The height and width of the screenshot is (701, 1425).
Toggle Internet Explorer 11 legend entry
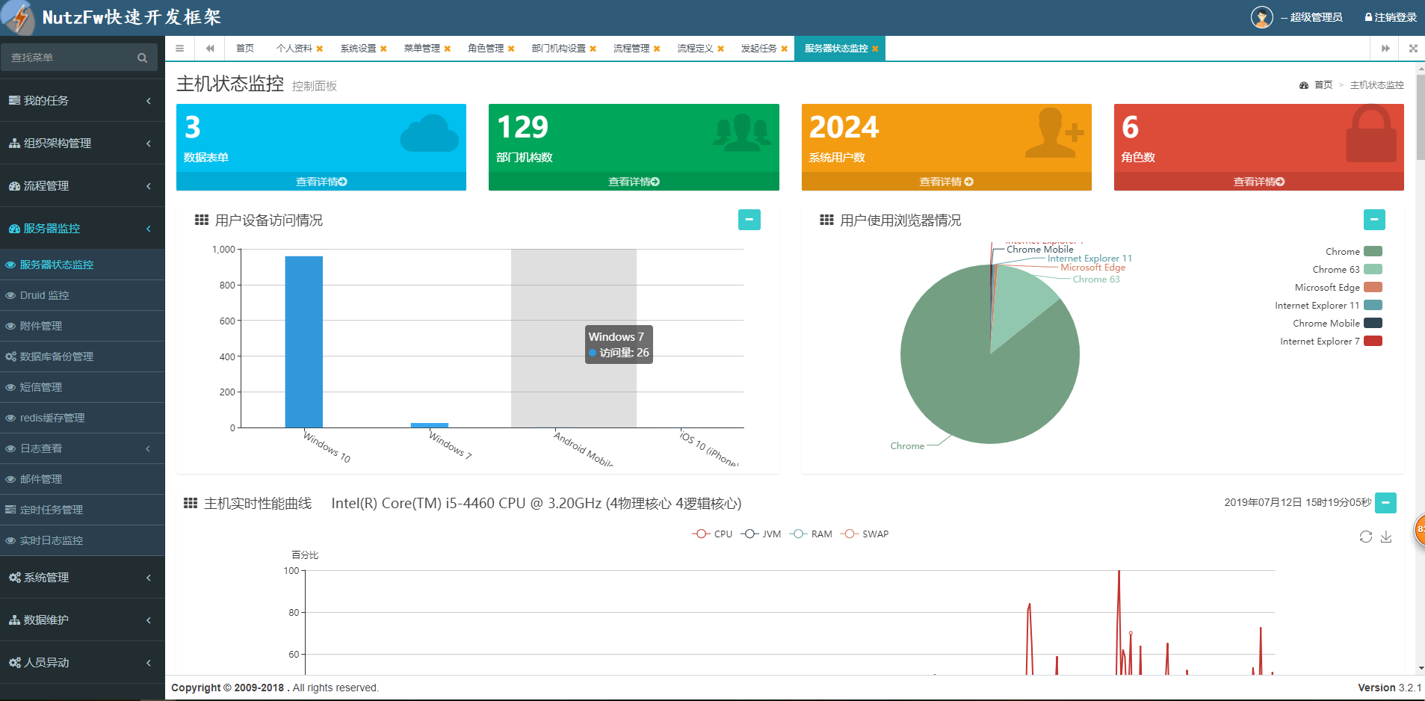click(1329, 306)
